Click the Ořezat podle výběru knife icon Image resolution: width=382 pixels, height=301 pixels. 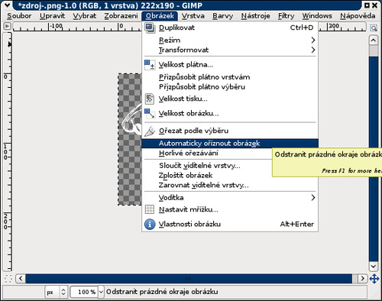coord(150,131)
